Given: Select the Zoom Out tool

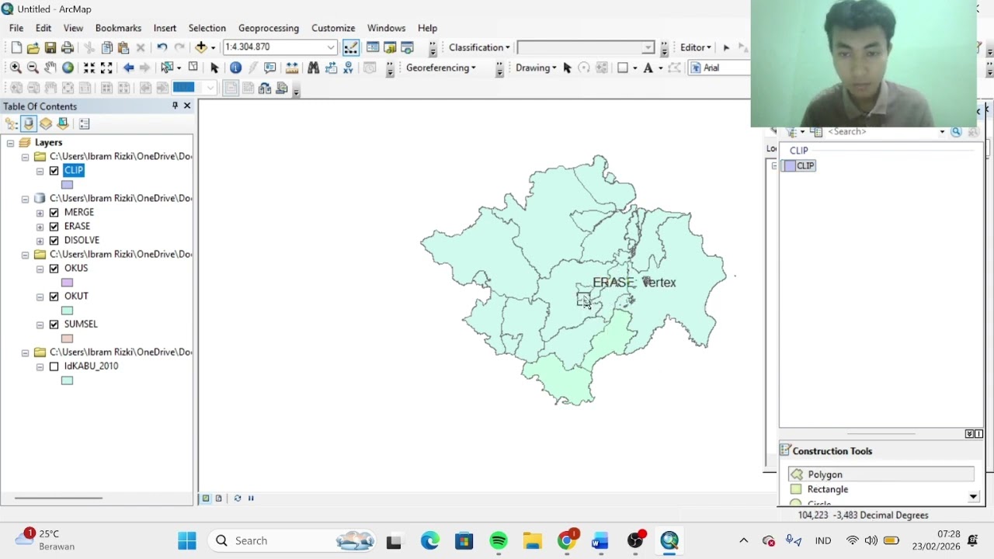Looking at the screenshot, I should point(33,68).
